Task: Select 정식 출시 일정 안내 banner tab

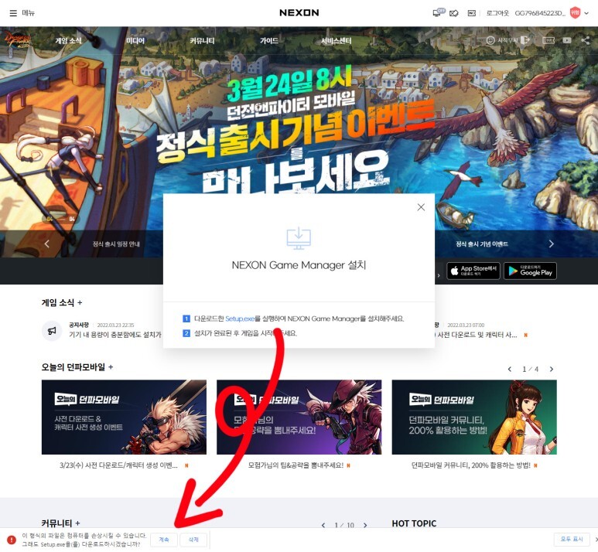Action: pos(116,244)
